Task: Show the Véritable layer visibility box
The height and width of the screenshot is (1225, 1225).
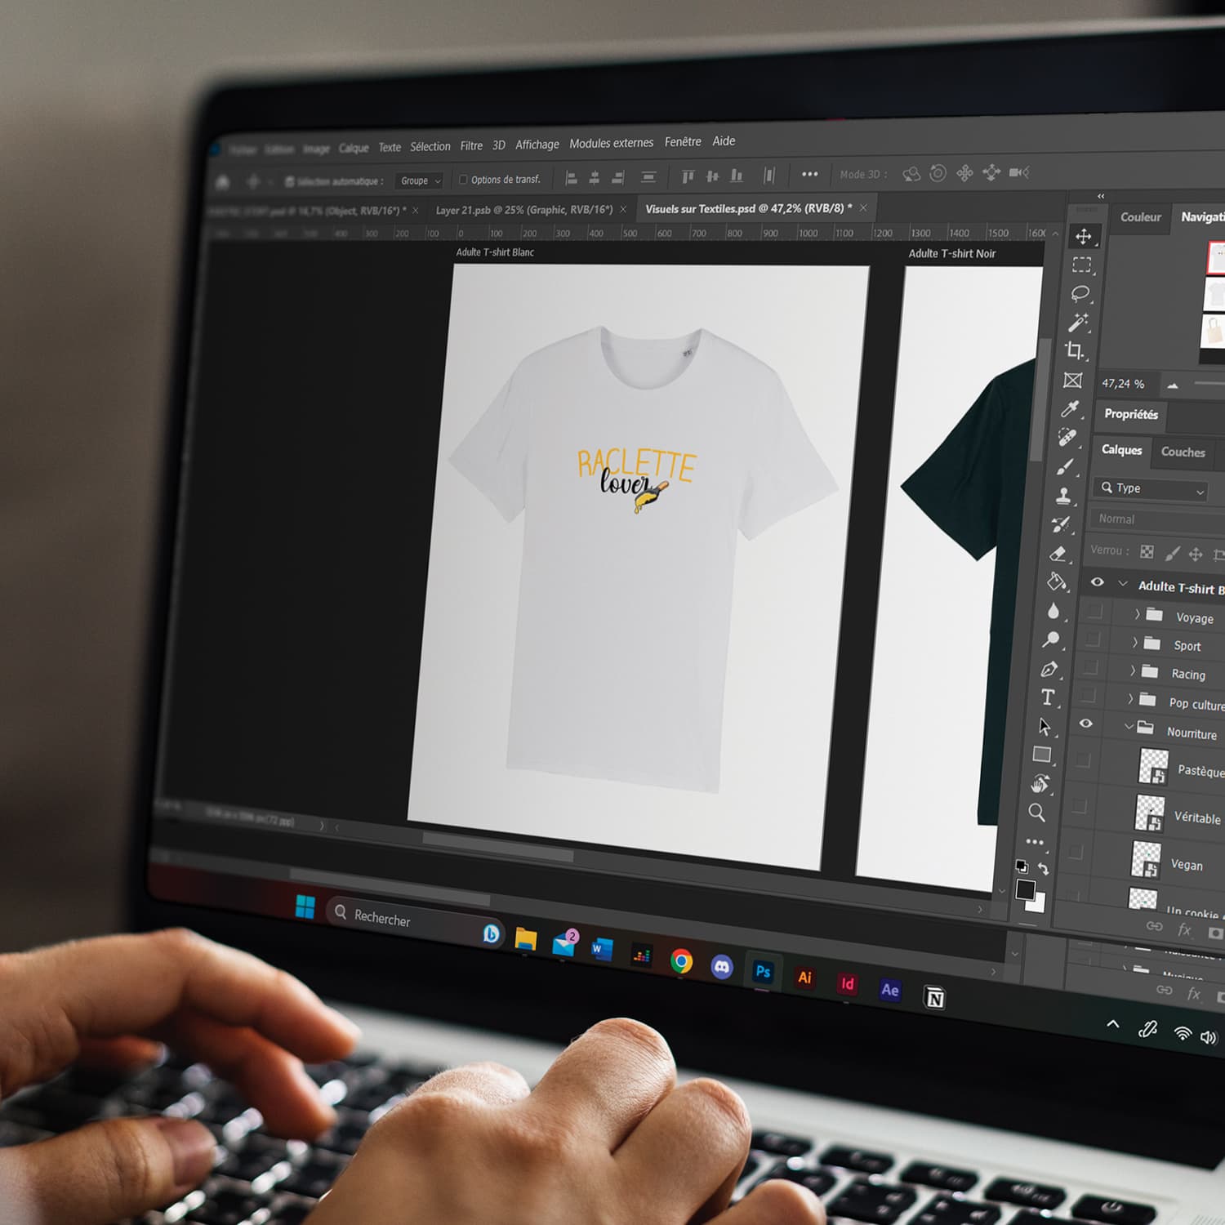Action: (1079, 806)
